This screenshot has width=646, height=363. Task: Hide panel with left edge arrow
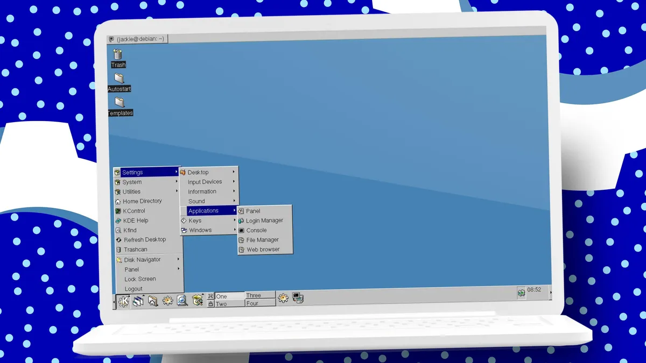(x=114, y=302)
